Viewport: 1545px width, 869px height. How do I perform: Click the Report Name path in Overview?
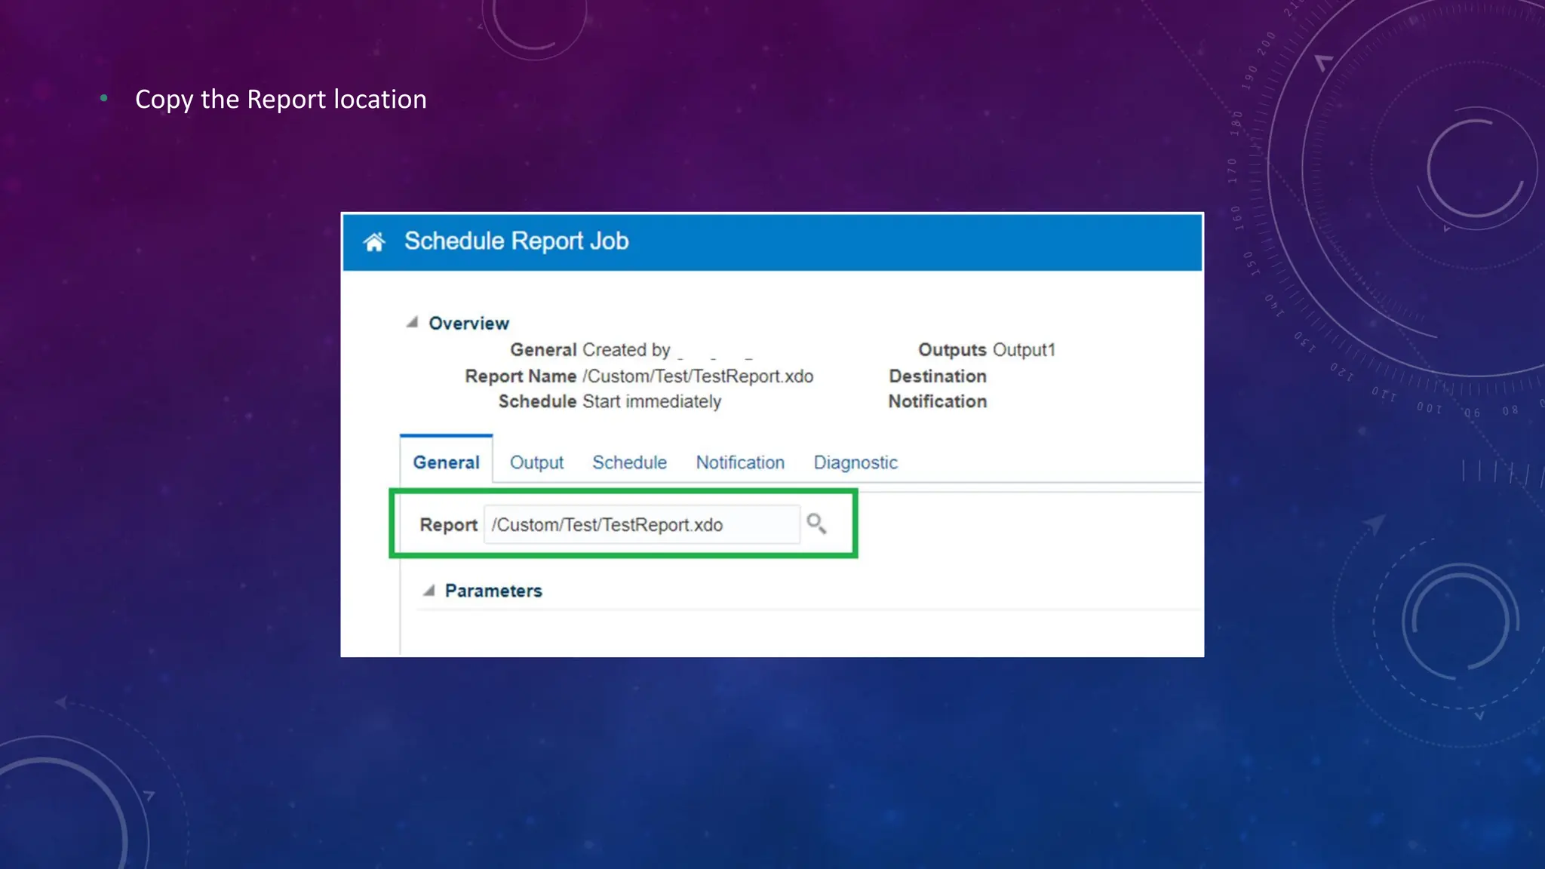(698, 376)
